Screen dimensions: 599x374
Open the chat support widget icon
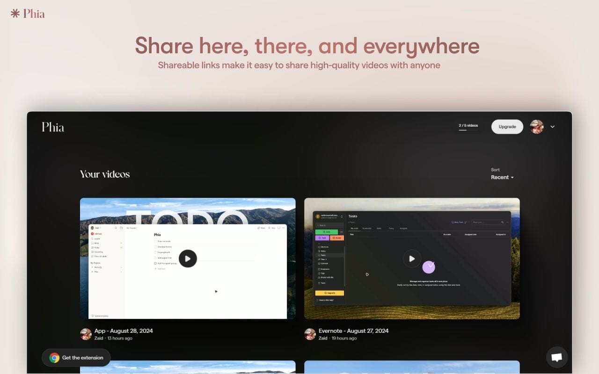557,358
